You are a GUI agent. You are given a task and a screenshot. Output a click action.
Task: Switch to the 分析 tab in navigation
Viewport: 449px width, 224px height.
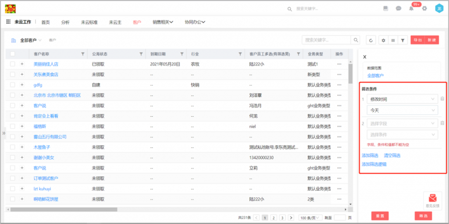tap(65, 22)
